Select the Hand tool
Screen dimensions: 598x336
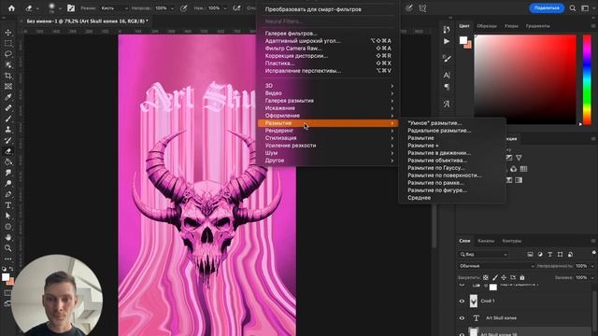8,237
